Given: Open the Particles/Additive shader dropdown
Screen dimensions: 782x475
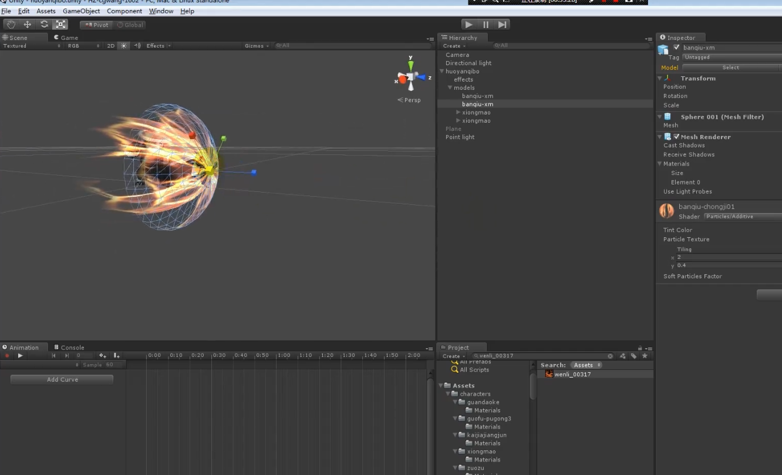Looking at the screenshot, I should [742, 217].
